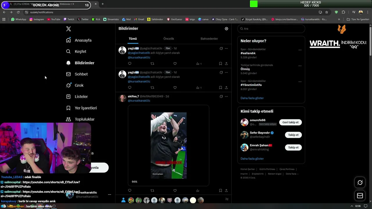Reply to first yagiz post
The height and width of the screenshot is (209, 372).
pyautogui.click(x=130, y=64)
